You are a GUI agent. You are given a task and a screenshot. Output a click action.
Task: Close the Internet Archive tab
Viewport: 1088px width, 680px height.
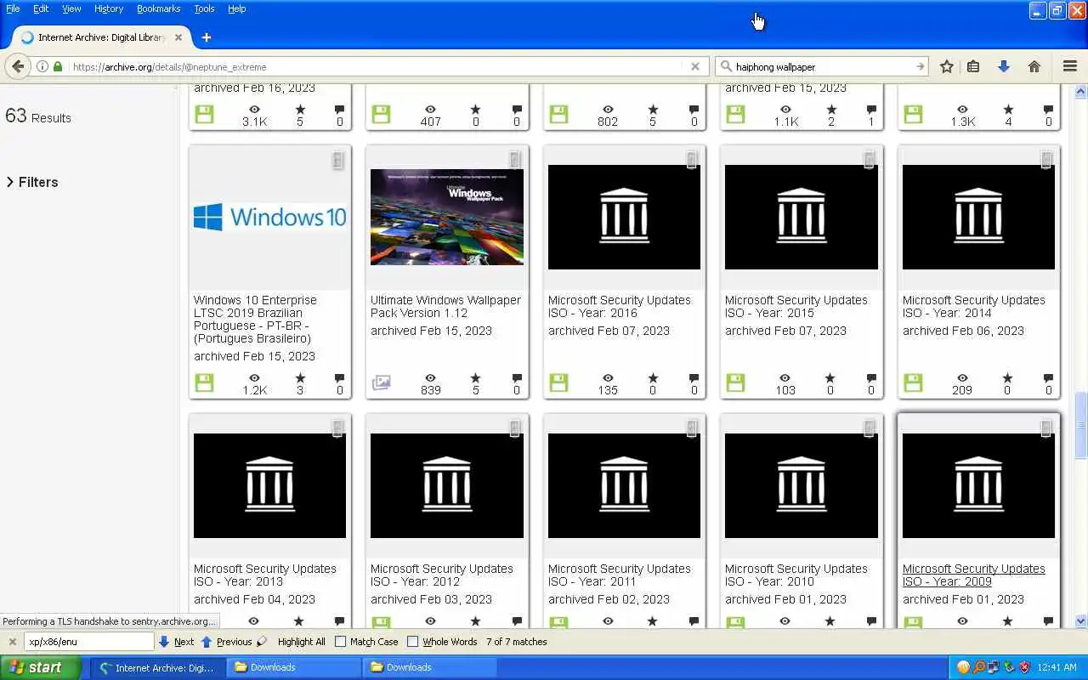coord(179,37)
